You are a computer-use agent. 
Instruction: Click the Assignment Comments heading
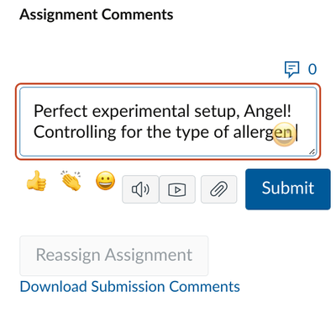(x=97, y=14)
